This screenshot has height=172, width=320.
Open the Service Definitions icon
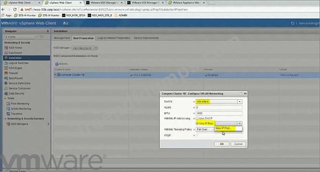pos(6,83)
